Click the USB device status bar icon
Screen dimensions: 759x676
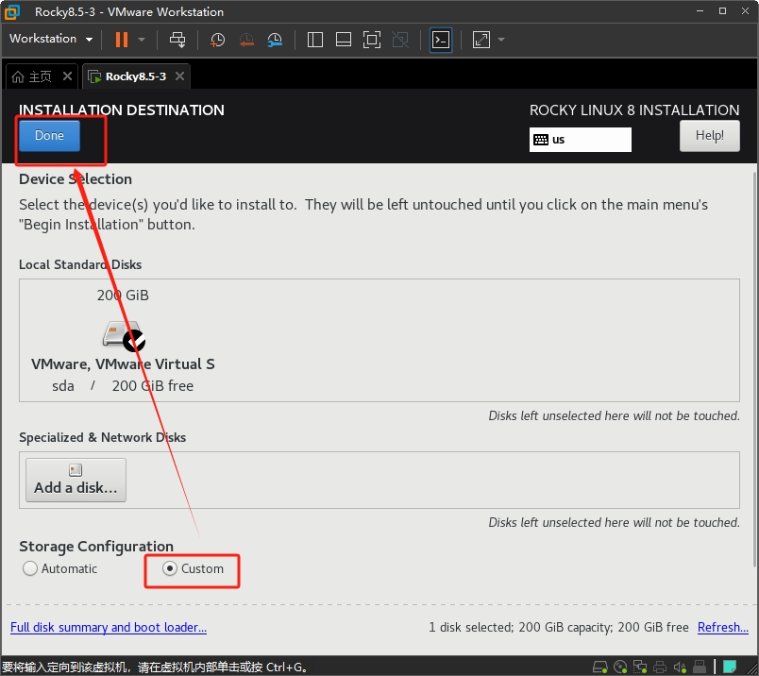click(700, 667)
